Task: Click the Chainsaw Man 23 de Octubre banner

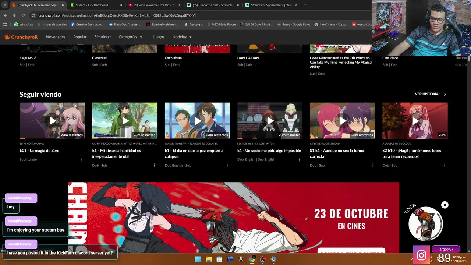Action: pos(234,218)
